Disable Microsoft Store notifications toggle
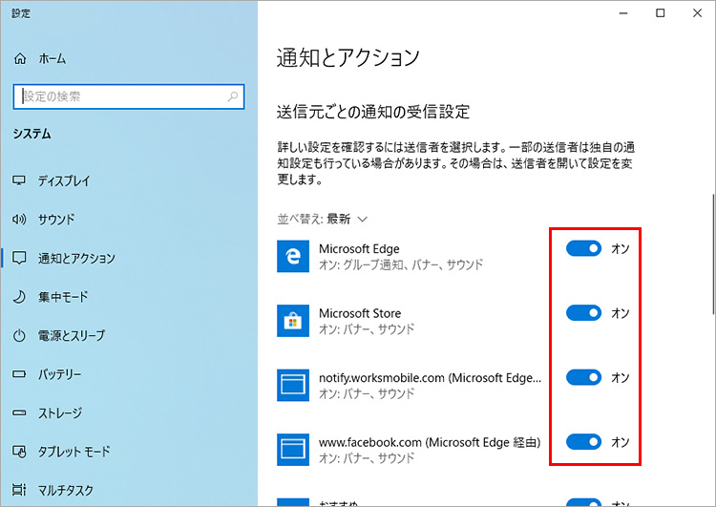716x507 pixels. coord(583,313)
